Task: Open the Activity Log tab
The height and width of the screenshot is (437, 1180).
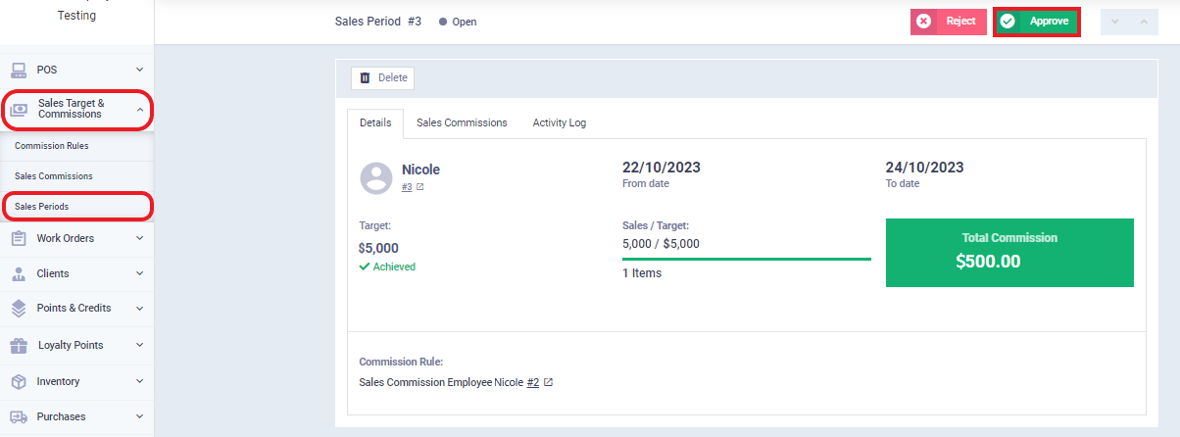Action: pyautogui.click(x=560, y=122)
